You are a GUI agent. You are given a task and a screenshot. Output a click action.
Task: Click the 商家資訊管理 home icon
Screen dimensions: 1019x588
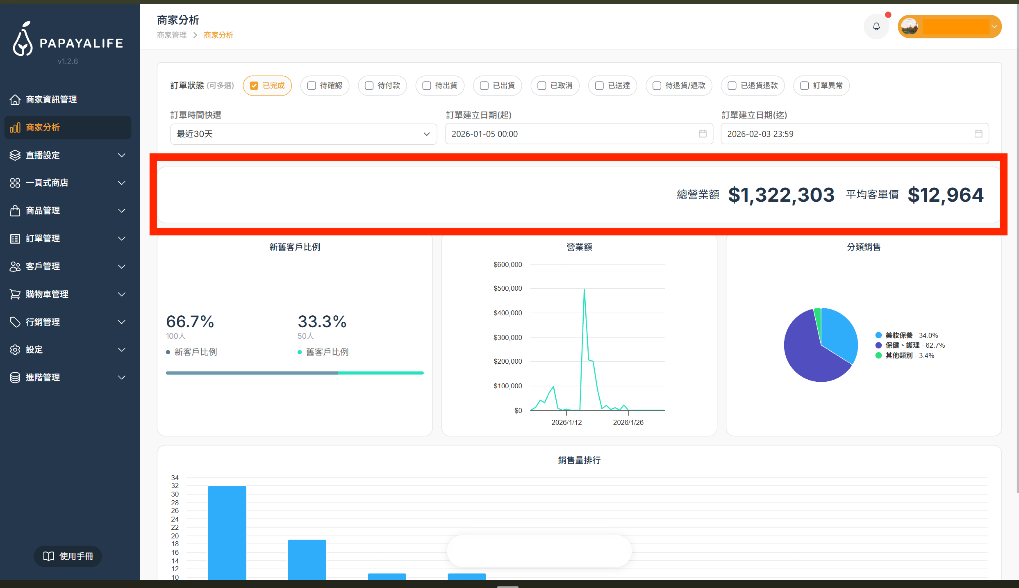pyautogui.click(x=15, y=100)
